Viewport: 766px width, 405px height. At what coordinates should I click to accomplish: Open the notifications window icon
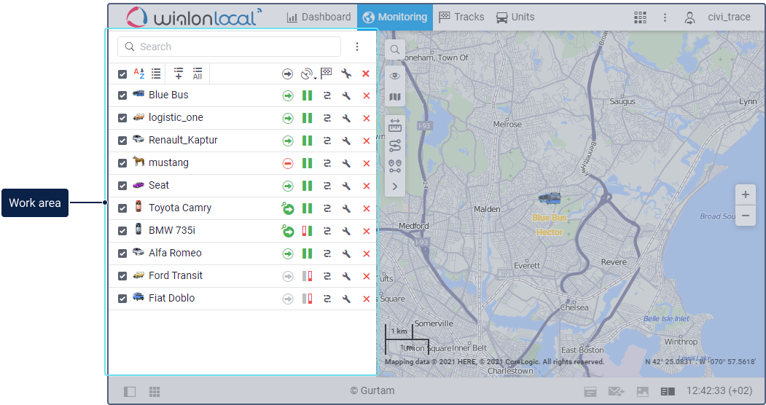(590, 391)
